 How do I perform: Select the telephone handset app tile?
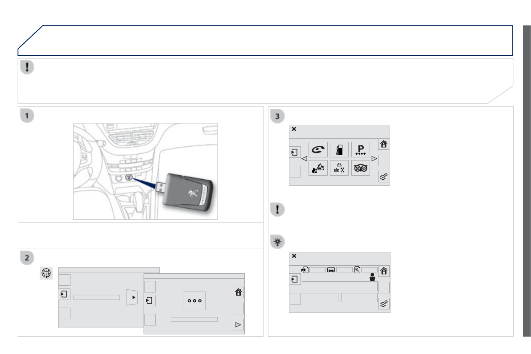[317, 149]
